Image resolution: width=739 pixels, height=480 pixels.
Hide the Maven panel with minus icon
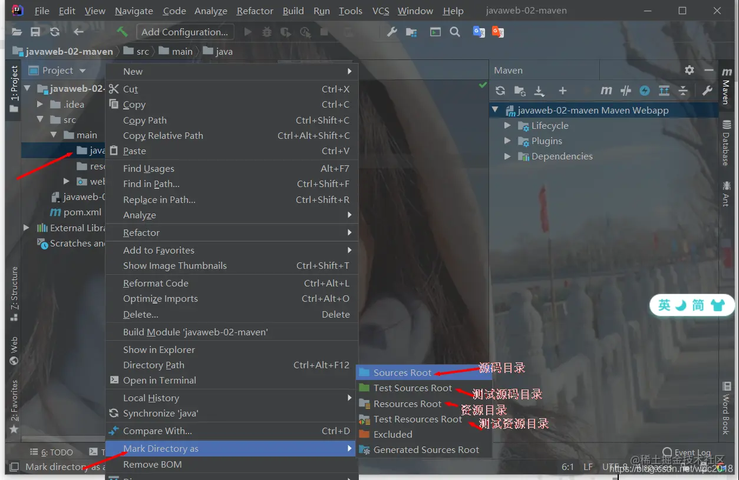(708, 70)
